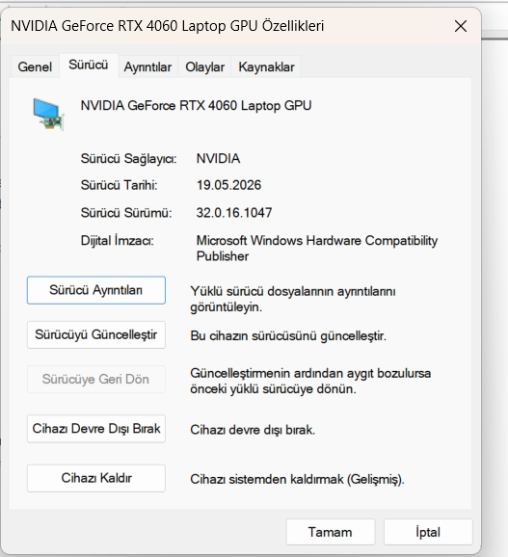Select the driver date 19.05.2026
This screenshot has height=557, width=508.
click(x=228, y=185)
